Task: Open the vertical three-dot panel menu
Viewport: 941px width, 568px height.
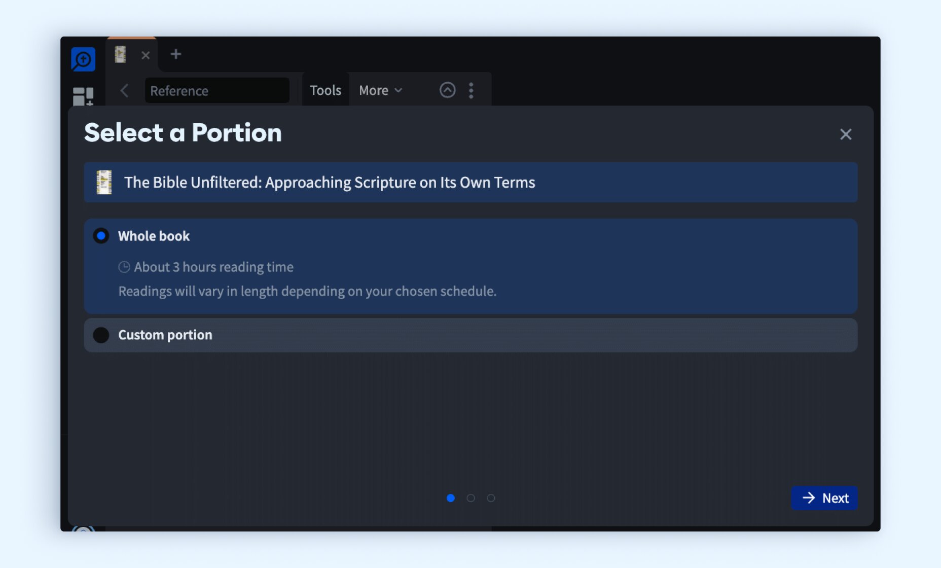Action: coord(472,90)
